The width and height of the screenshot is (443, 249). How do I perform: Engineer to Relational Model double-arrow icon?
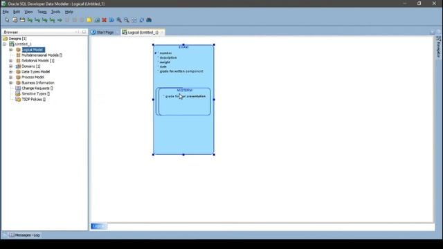click(x=111, y=20)
